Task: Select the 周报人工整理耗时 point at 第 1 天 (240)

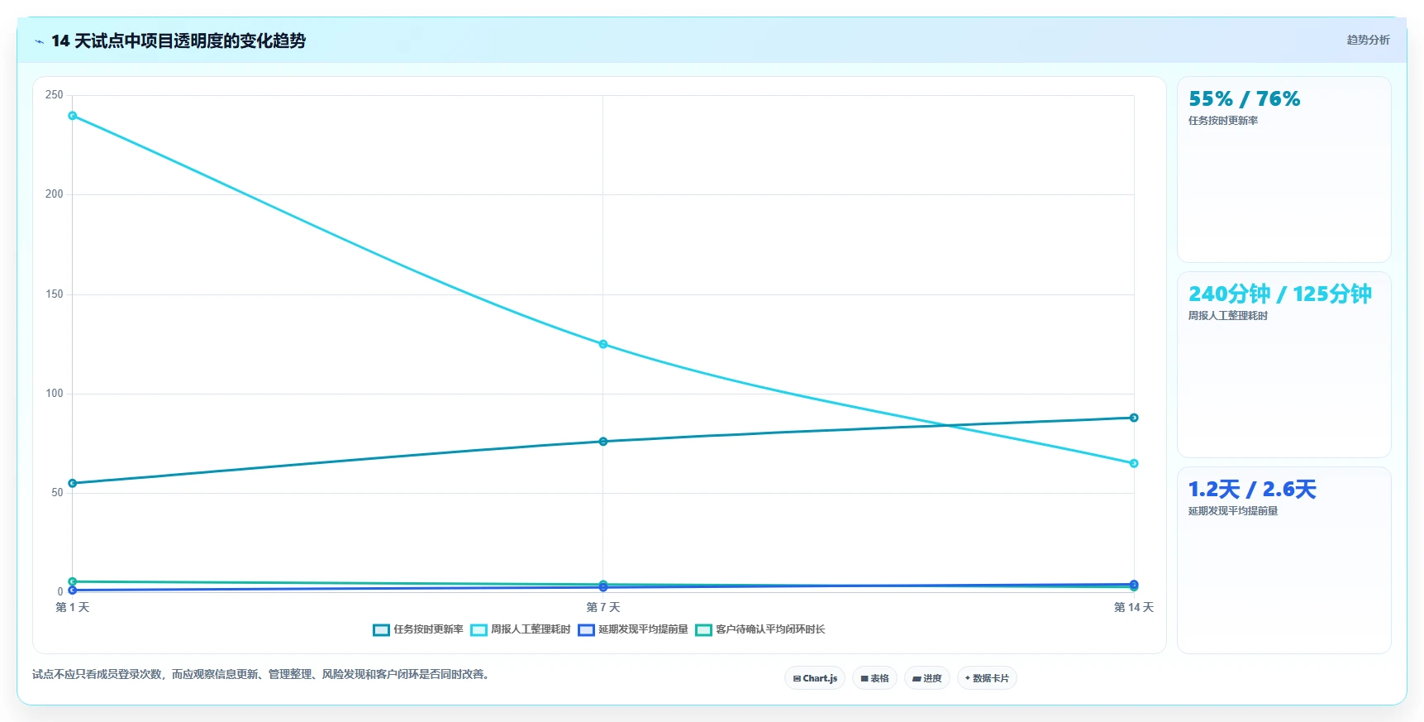Action: click(x=73, y=116)
